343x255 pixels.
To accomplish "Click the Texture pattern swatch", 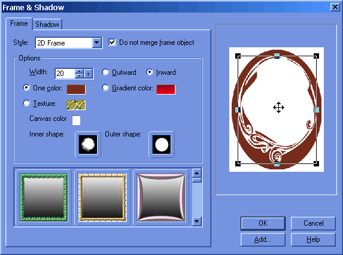I will 76,105.
